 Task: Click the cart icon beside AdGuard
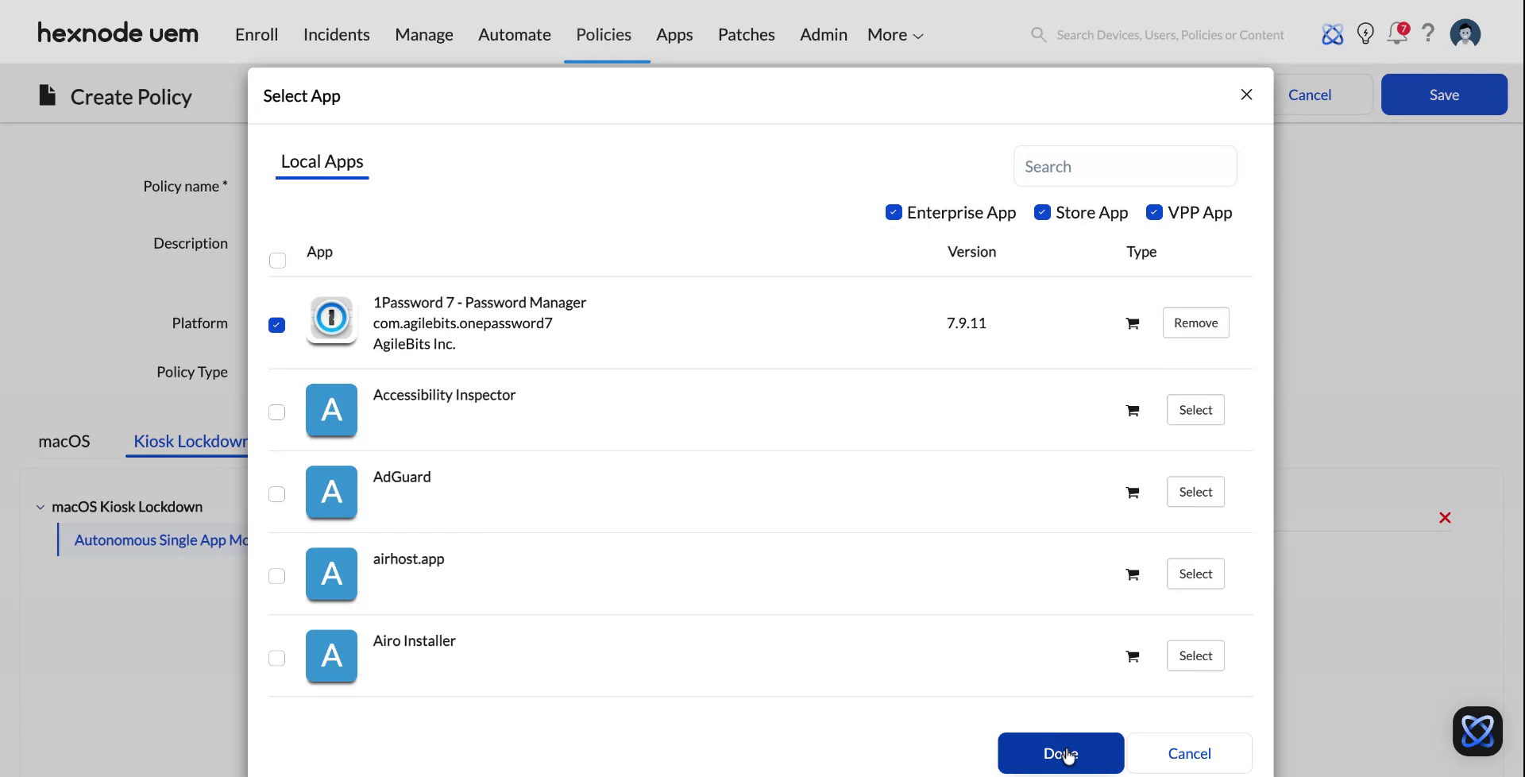click(1132, 492)
